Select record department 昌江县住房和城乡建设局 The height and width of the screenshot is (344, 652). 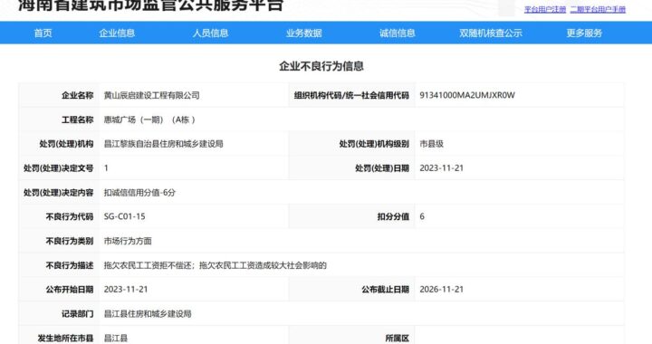(148, 313)
